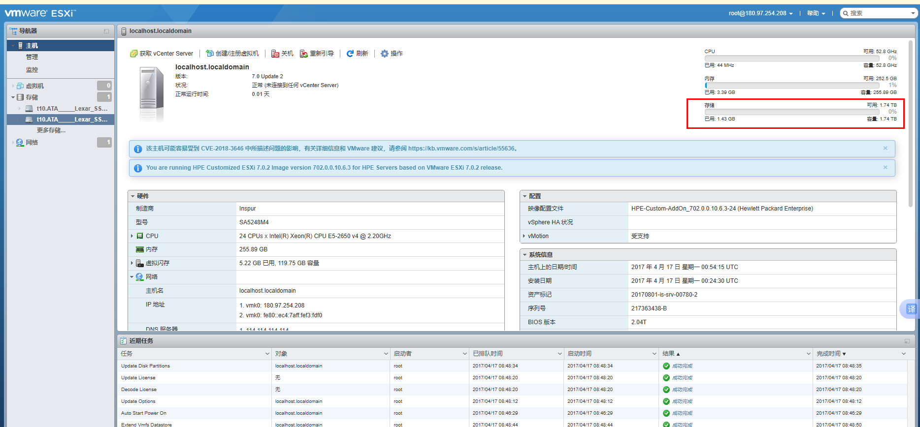This screenshot has width=920, height=427.
Task: Select 监控 in the navigator
Action: (x=32, y=70)
